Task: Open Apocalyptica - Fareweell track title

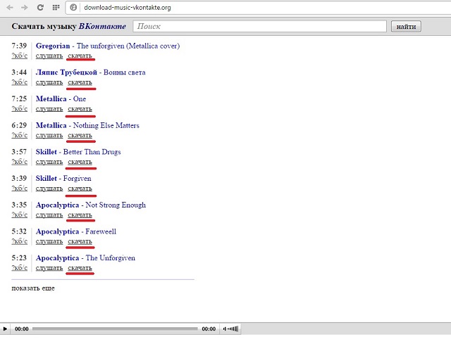Action: [76, 231]
